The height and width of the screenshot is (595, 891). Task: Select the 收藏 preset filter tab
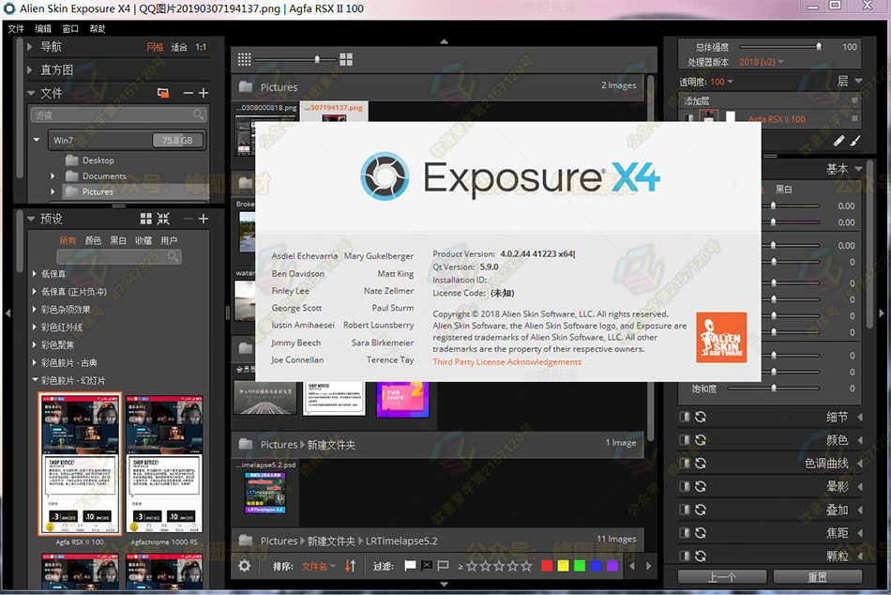coord(143,240)
